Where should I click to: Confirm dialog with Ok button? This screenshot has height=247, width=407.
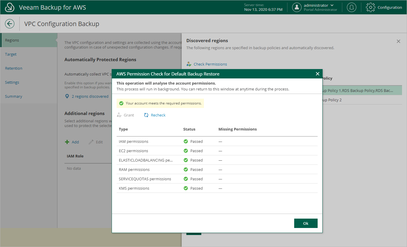click(x=306, y=223)
